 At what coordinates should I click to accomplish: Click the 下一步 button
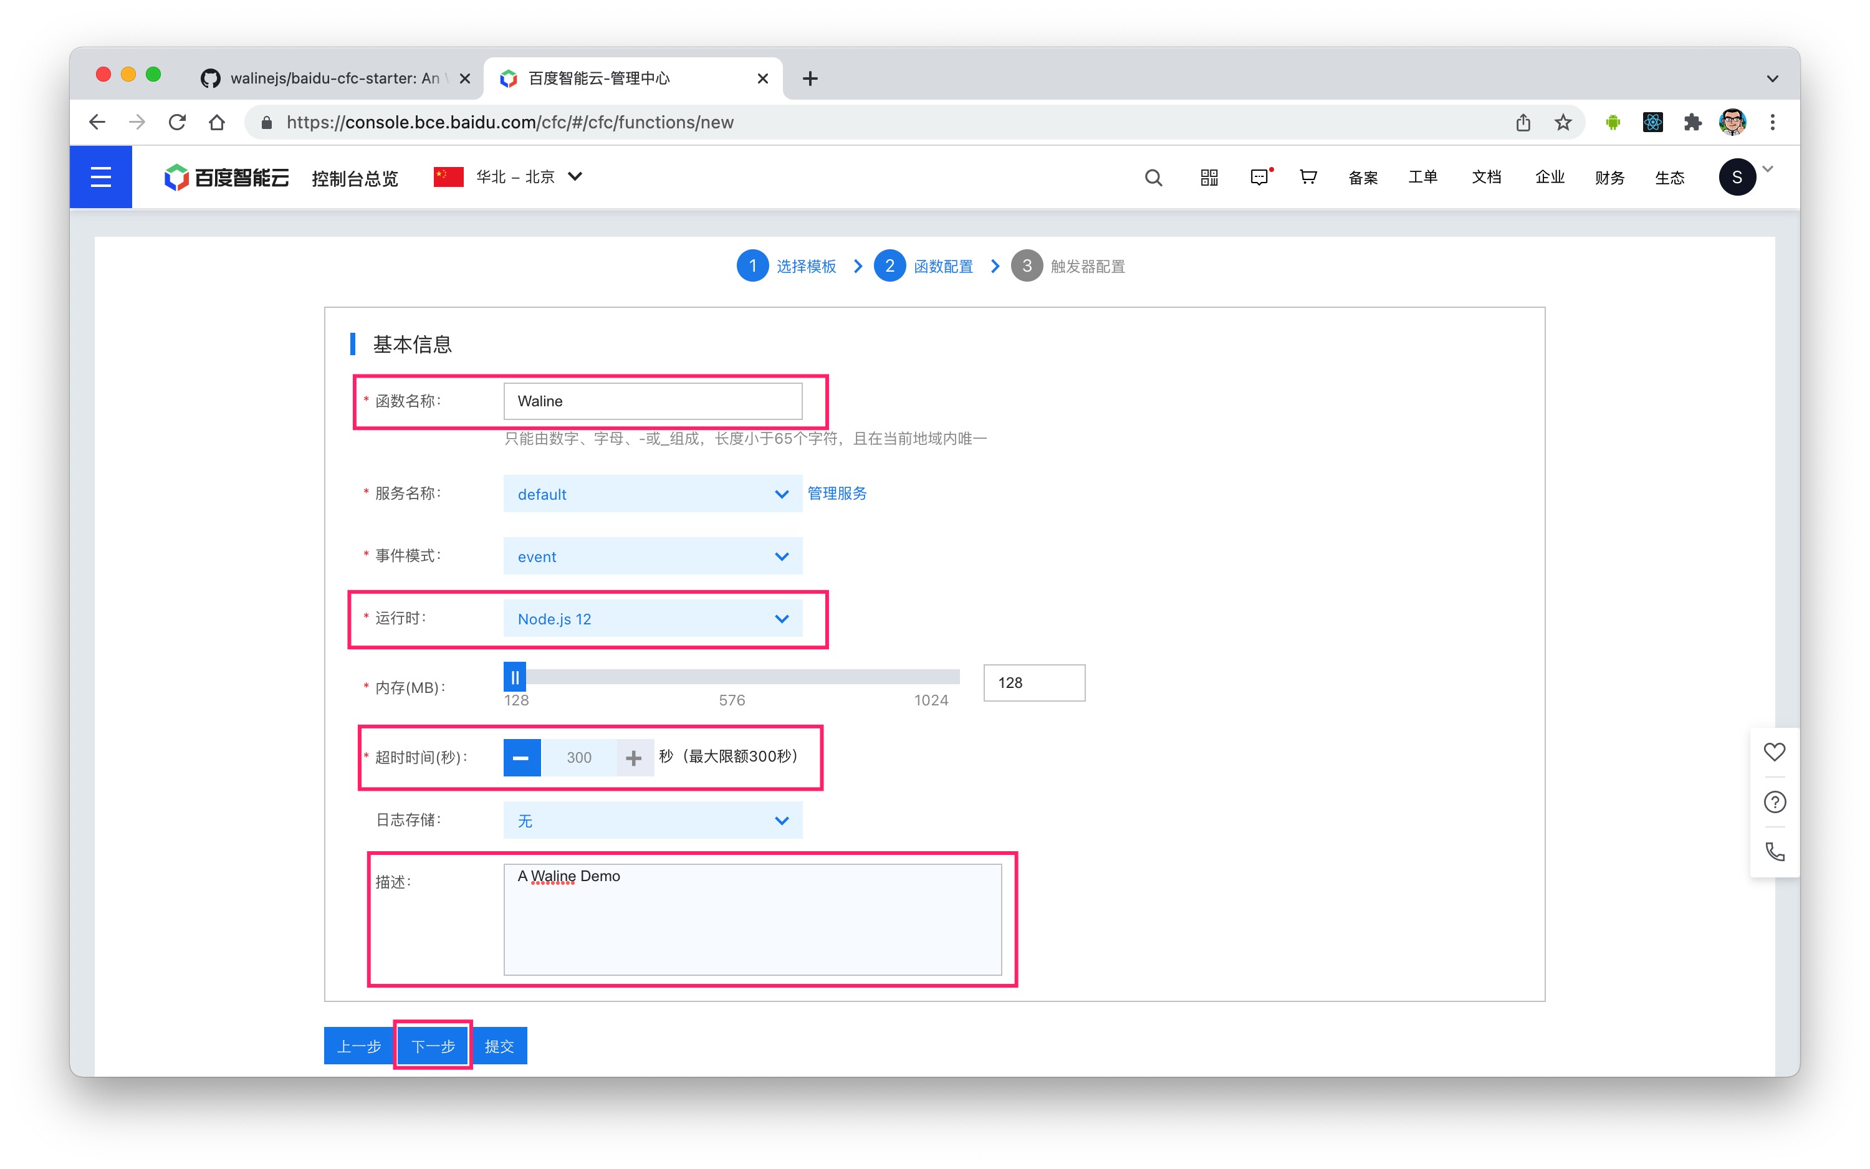[x=433, y=1046]
